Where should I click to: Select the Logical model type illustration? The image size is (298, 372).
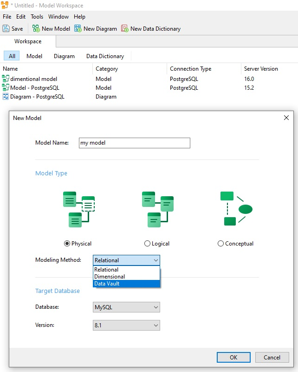[158, 210]
